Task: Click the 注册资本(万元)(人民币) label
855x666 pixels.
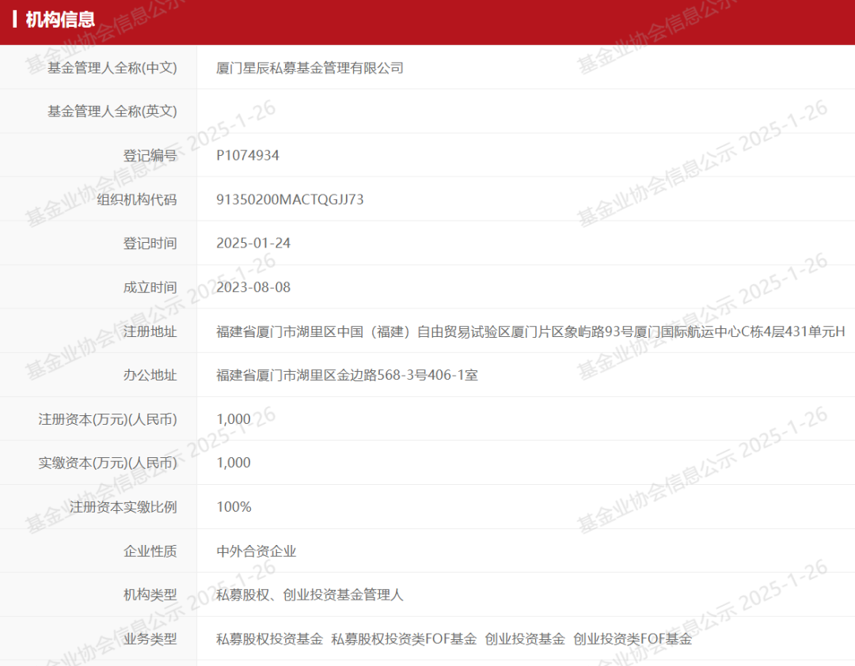Action: pyautogui.click(x=108, y=419)
